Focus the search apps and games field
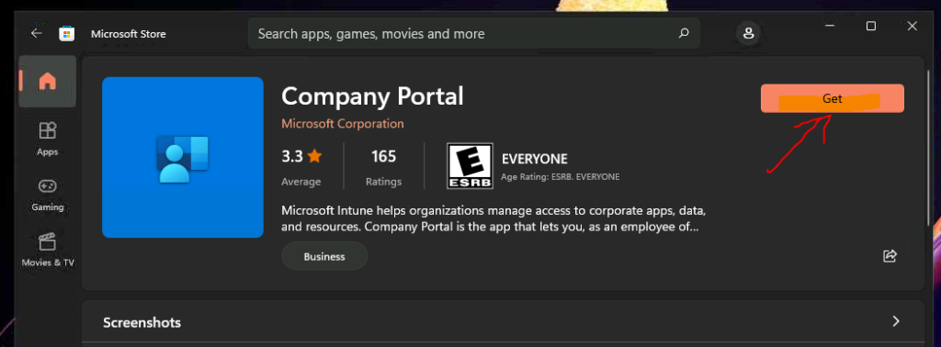The image size is (941, 347). [x=473, y=34]
